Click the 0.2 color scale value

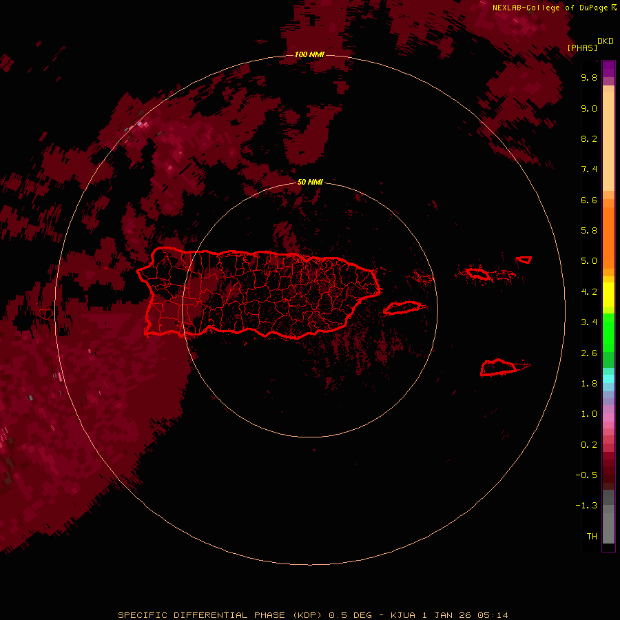[589, 445]
